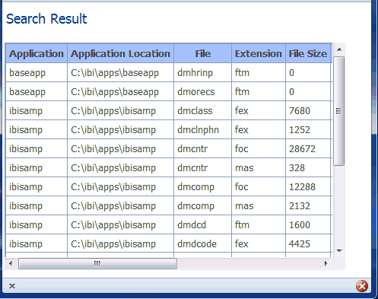This screenshot has width=378, height=299.
Task: Click file size 28672 cell
Action: pyautogui.click(x=309, y=149)
